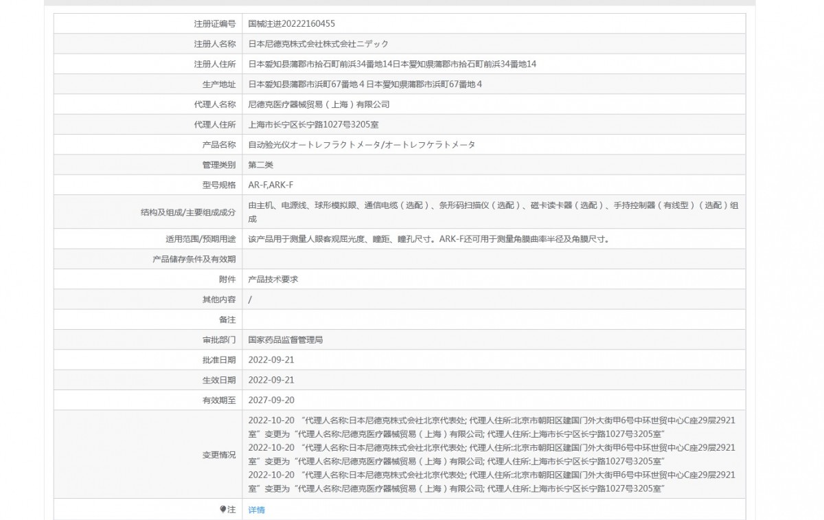Select expiry date 2027-09-20
This screenshot has height=520, width=824.
click(x=271, y=400)
